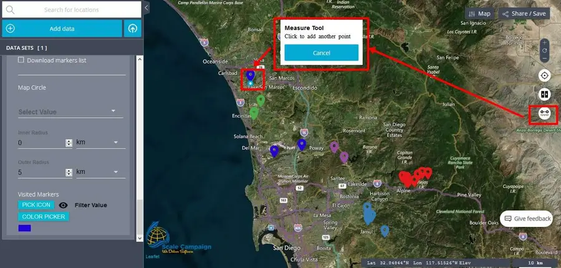Zoom in using the plus icon
Image resolution: width=561 pixels, height=268 pixels.
tap(544, 42)
